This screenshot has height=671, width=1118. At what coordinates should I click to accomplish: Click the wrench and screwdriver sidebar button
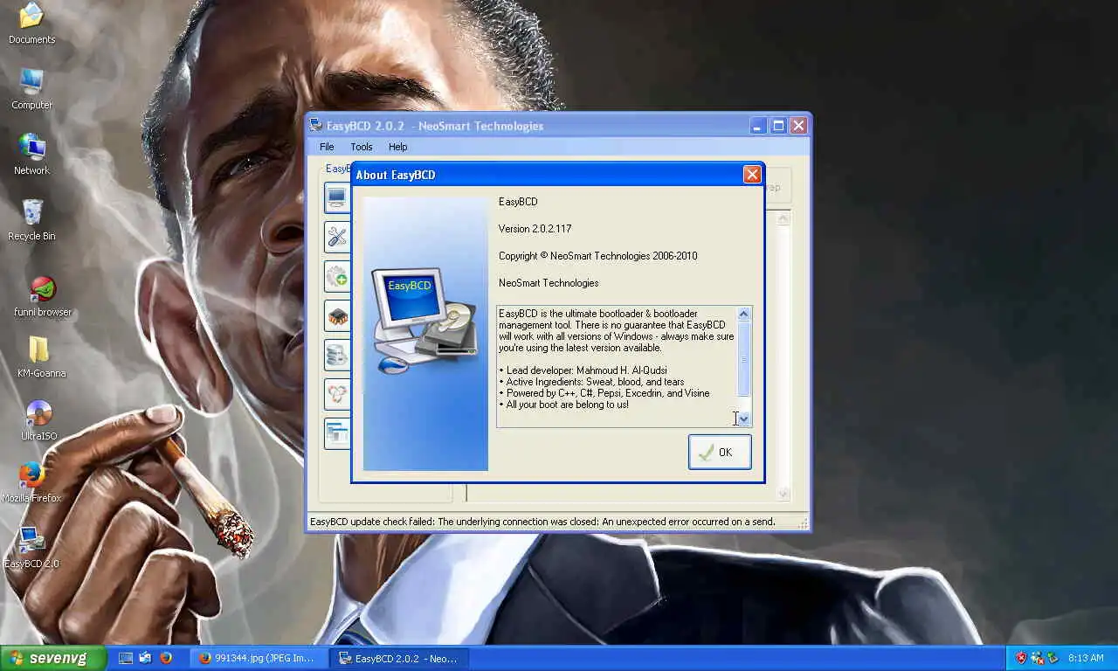tap(337, 237)
